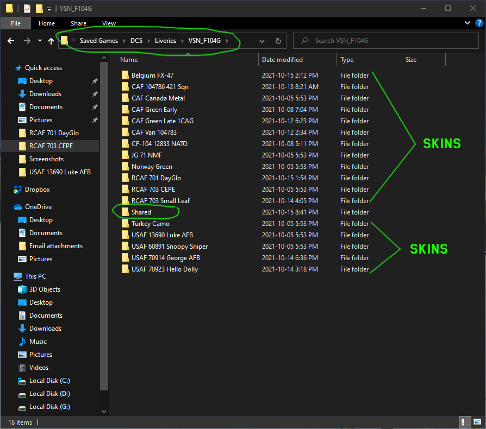Select Local Disk (C:) in sidebar

click(x=49, y=381)
